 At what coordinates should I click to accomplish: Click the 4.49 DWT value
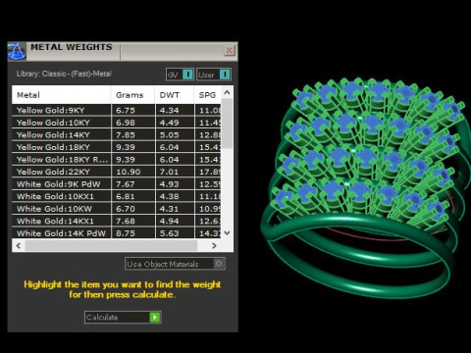pos(169,123)
